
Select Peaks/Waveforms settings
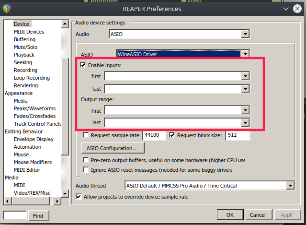point(35,108)
